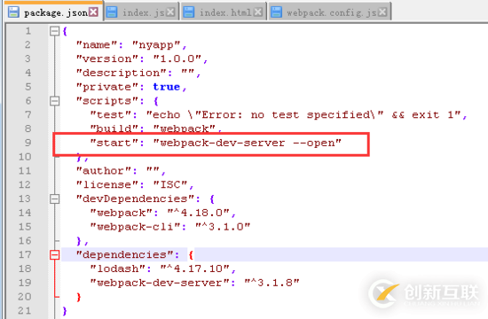Collapse the devDependencies block fold marker
Viewport: 488px width, 319px height.
(x=54, y=198)
